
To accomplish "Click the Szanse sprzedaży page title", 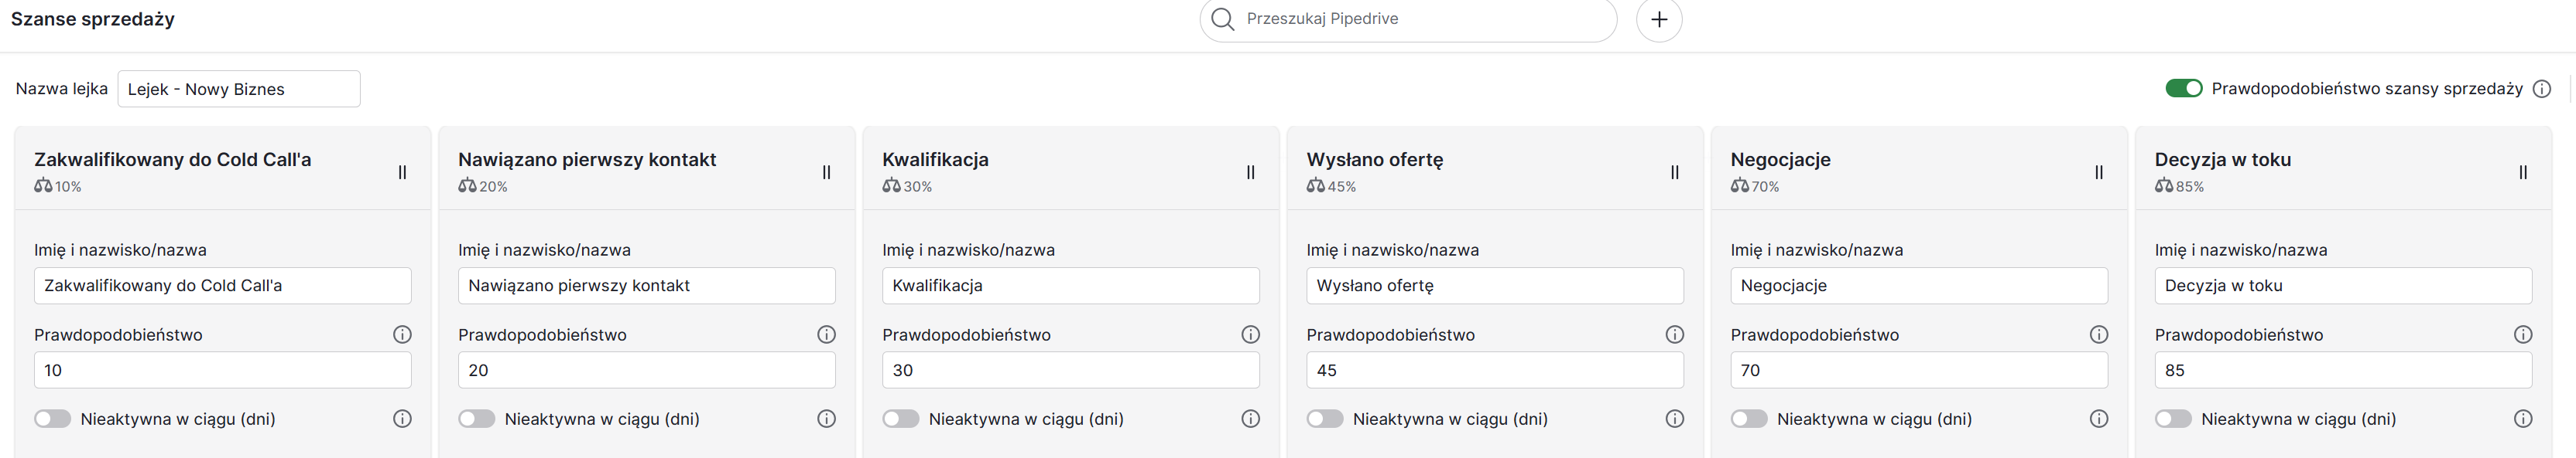I will (92, 19).
